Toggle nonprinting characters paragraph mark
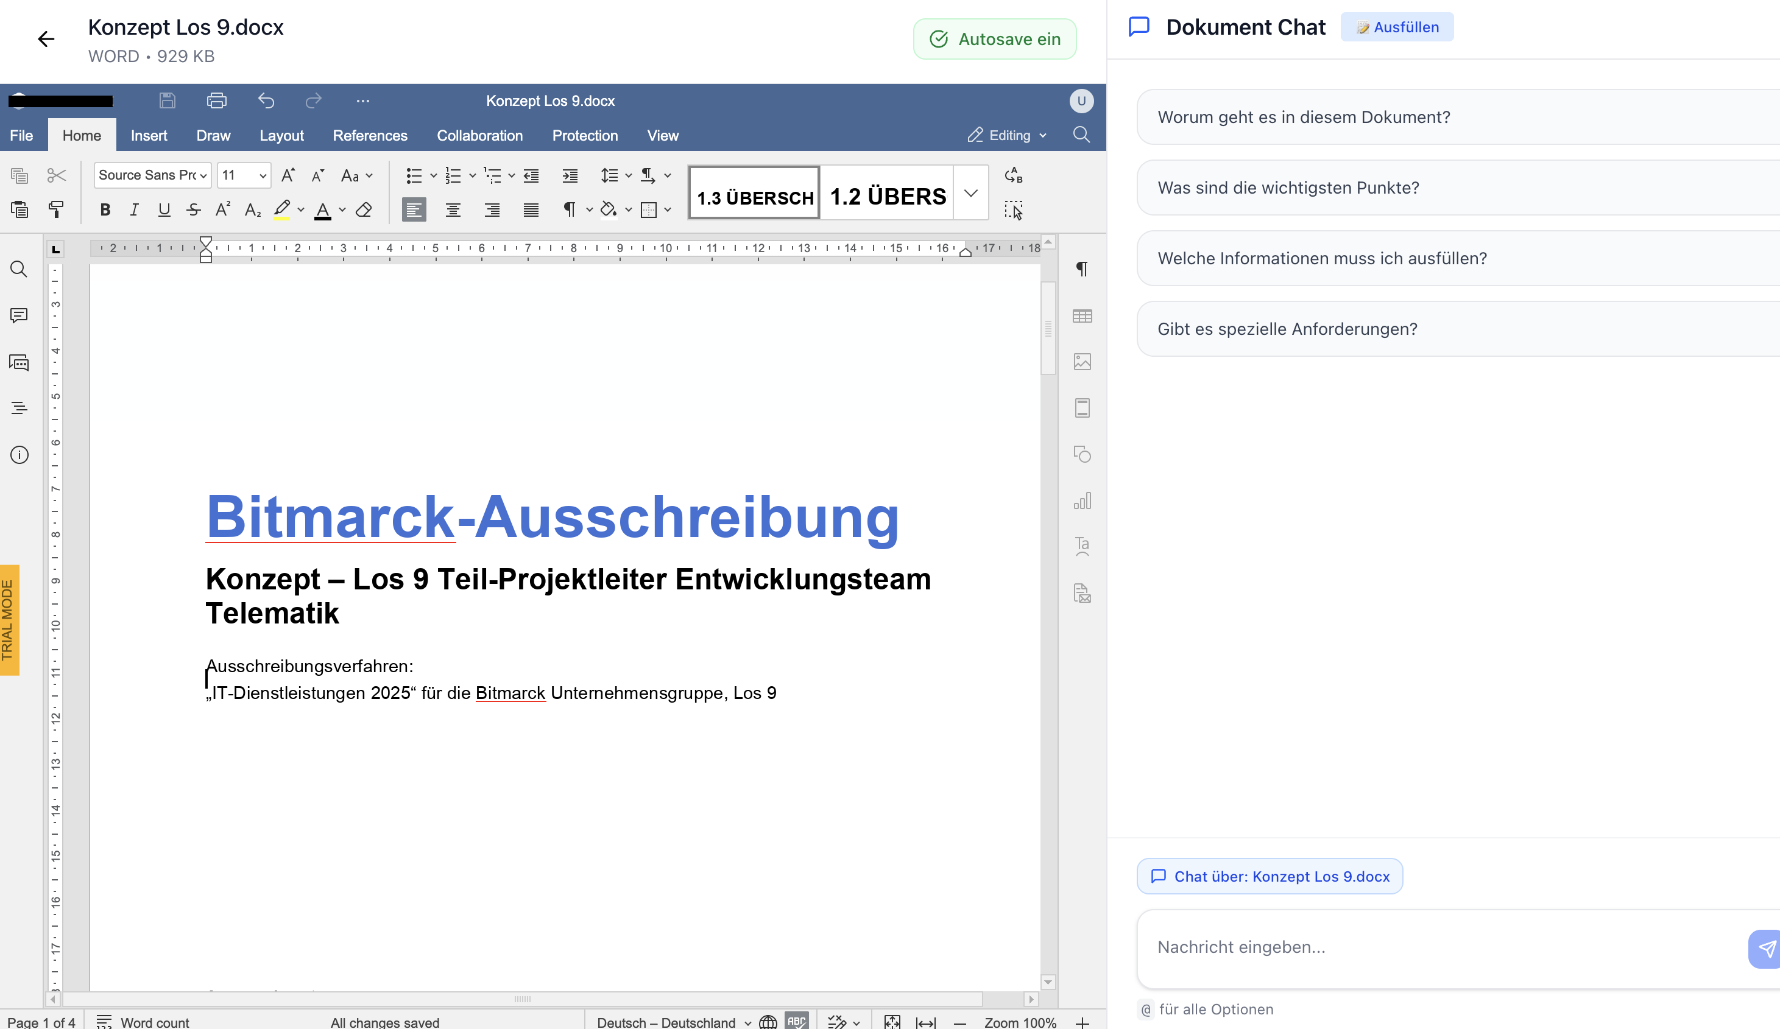The height and width of the screenshot is (1029, 1780). 568,209
